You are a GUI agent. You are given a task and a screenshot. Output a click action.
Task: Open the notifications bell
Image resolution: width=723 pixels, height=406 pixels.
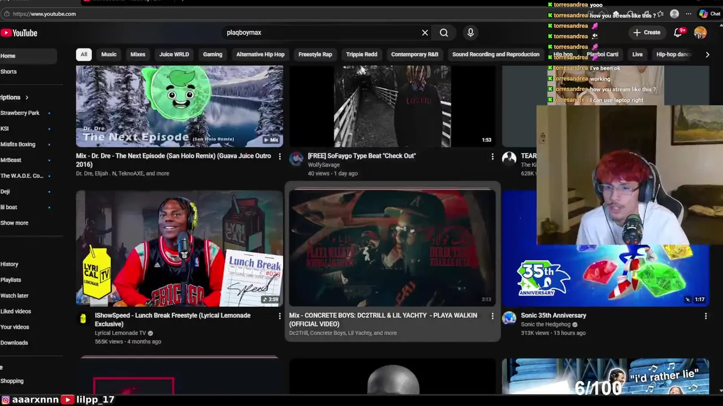pos(678,33)
